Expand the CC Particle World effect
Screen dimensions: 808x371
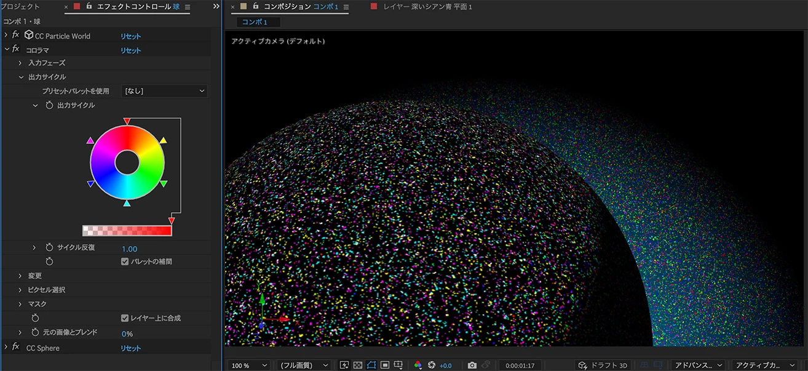point(6,36)
